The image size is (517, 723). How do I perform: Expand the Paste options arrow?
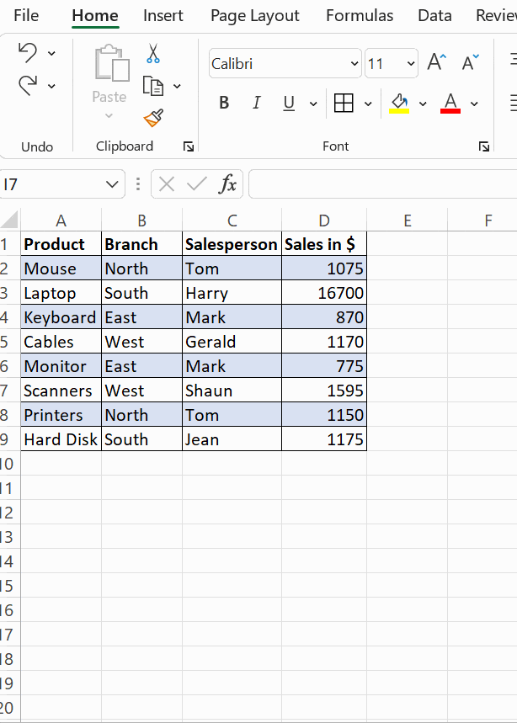pyautogui.click(x=109, y=116)
